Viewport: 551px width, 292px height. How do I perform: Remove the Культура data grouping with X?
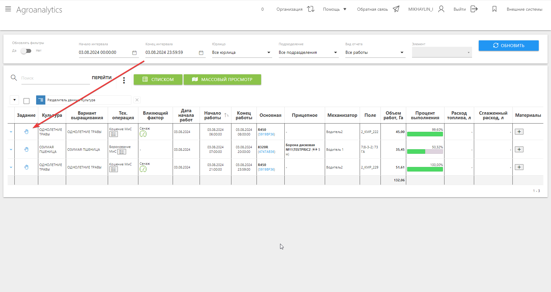[137, 100]
